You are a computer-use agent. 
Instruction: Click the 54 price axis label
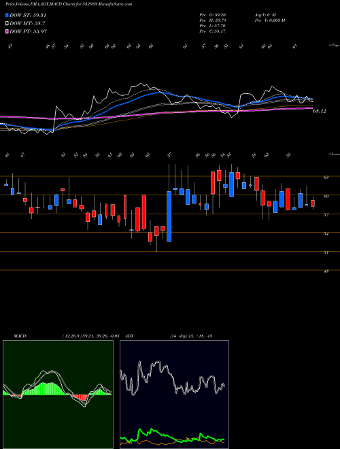(x=326, y=234)
